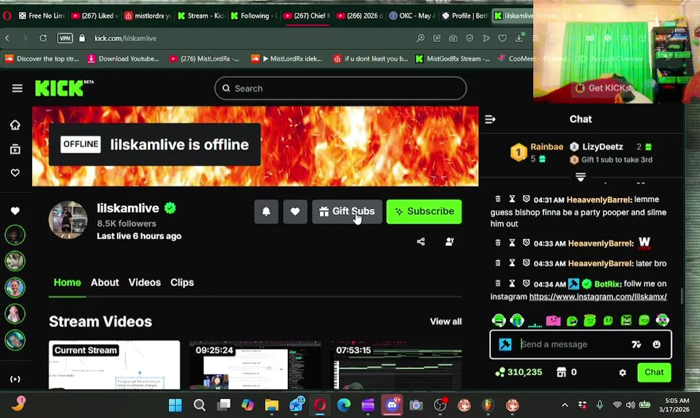Click delete icon on 04:34 AM BotRix message
Screen dimensions: 700x418
(x=498, y=284)
